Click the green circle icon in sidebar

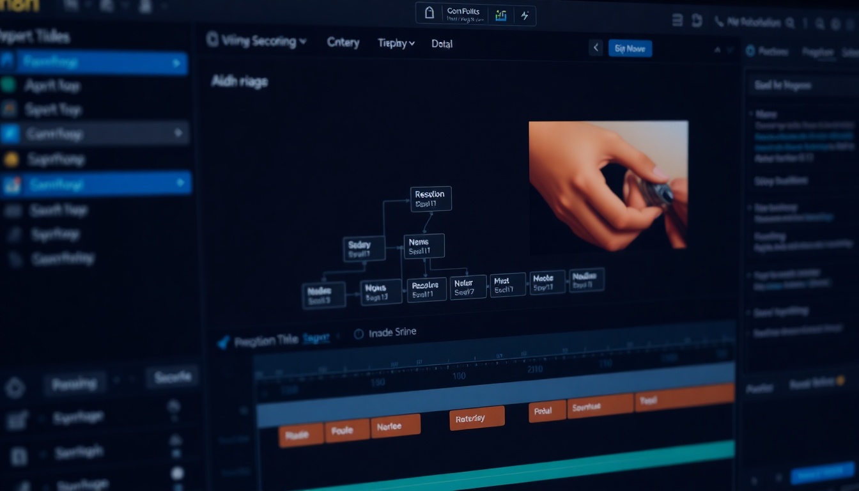coord(8,85)
